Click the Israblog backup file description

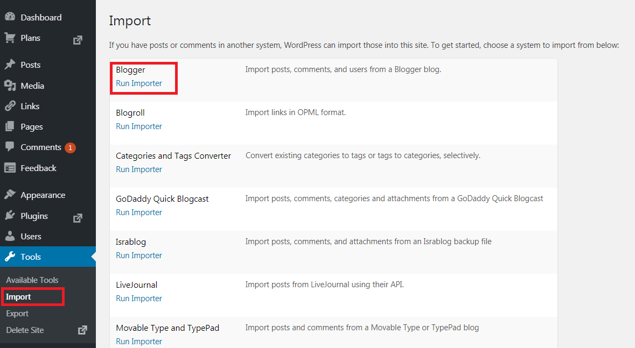pyautogui.click(x=368, y=242)
